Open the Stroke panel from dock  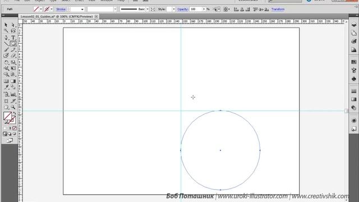point(354,91)
